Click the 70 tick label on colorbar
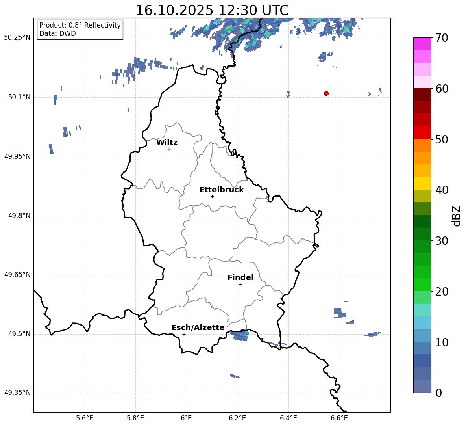This screenshot has width=466, height=426. coord(442,38)
